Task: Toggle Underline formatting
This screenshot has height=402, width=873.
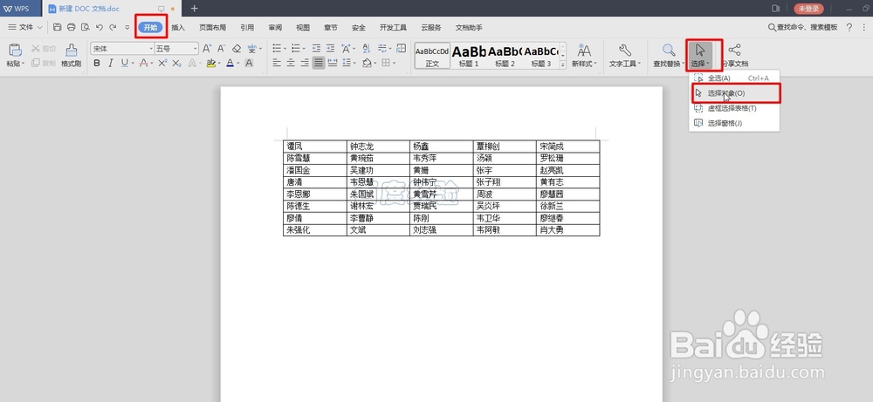Action: [x=124, y=64]
